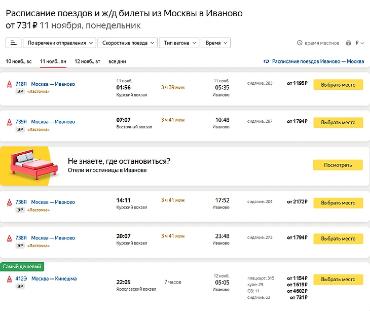Click the return route arrows icon
The height and width of the screenshot is (311, 370).
(267, 61)
